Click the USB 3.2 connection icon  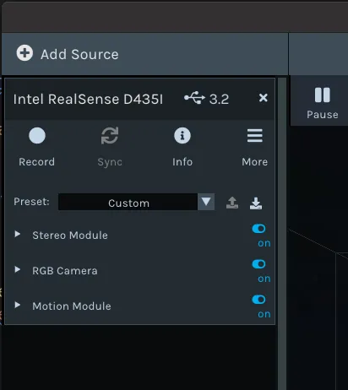[x=194, y=98]
